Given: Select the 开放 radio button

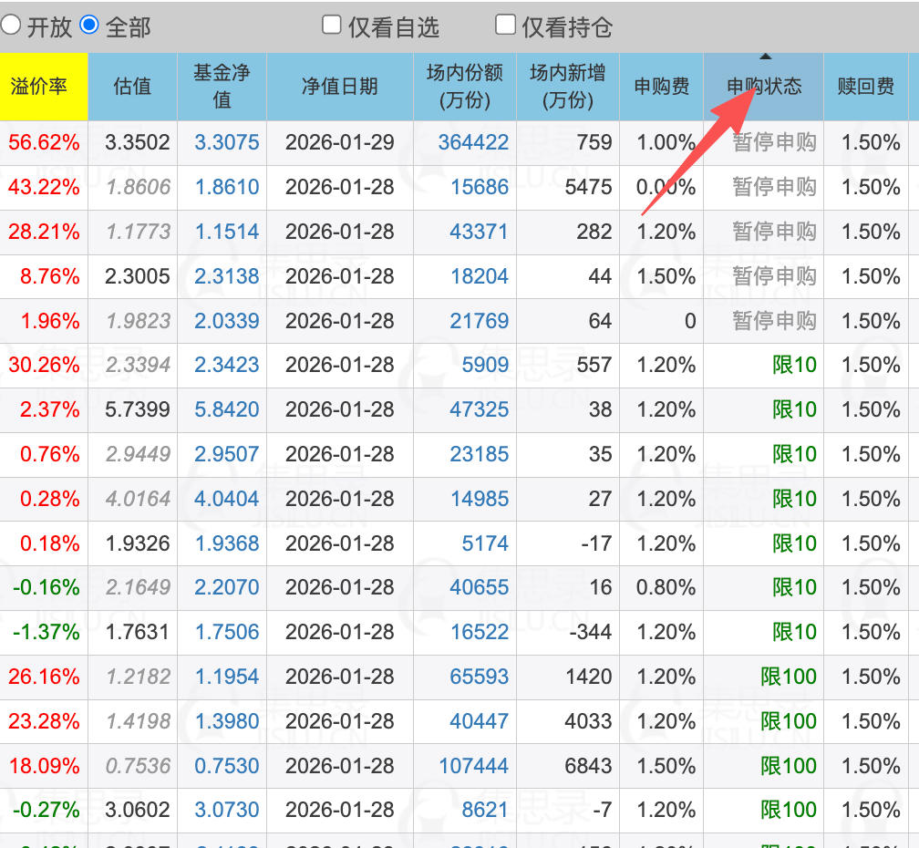Looking at the screenshot, I should (11, 26).
